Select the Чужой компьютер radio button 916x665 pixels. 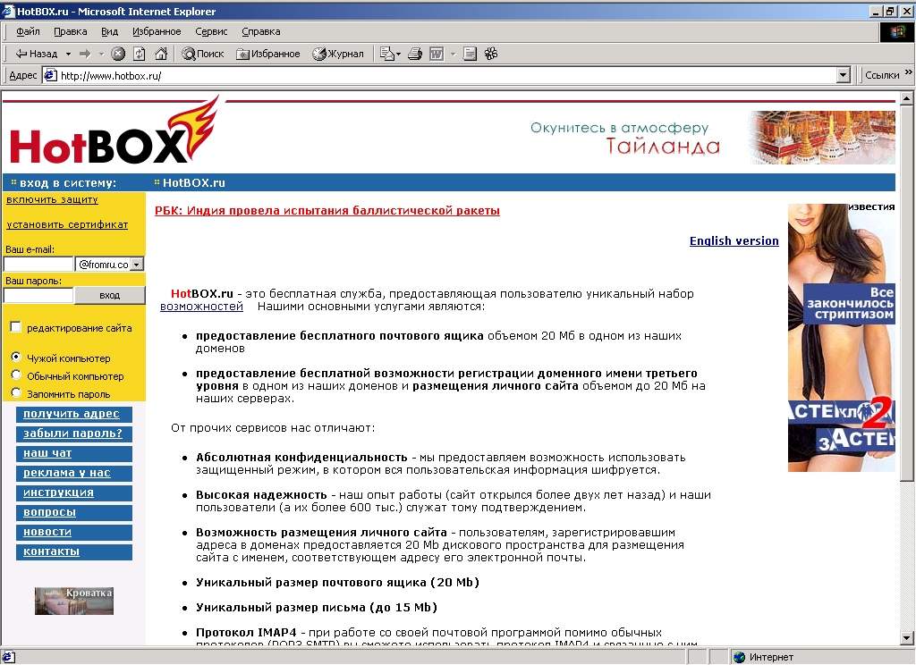click(16, 357)
